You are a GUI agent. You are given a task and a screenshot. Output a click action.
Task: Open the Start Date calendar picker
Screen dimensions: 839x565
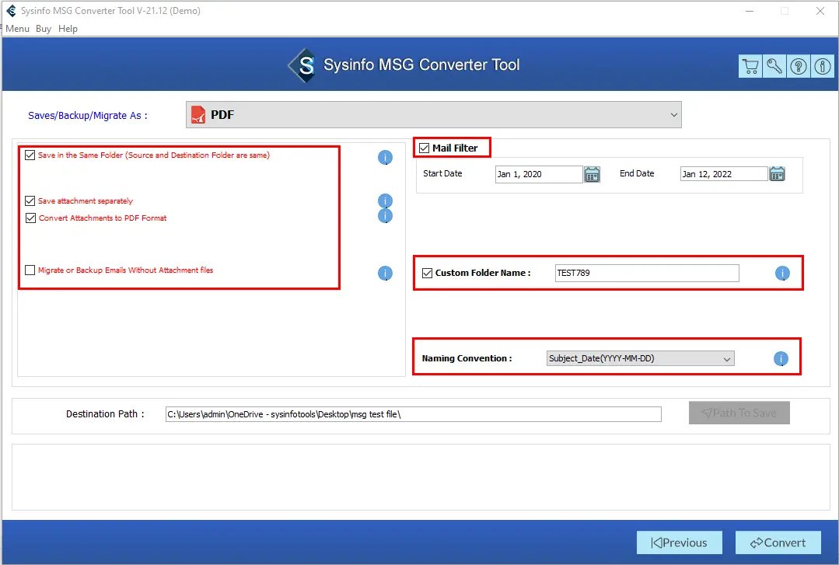point(593,174)
